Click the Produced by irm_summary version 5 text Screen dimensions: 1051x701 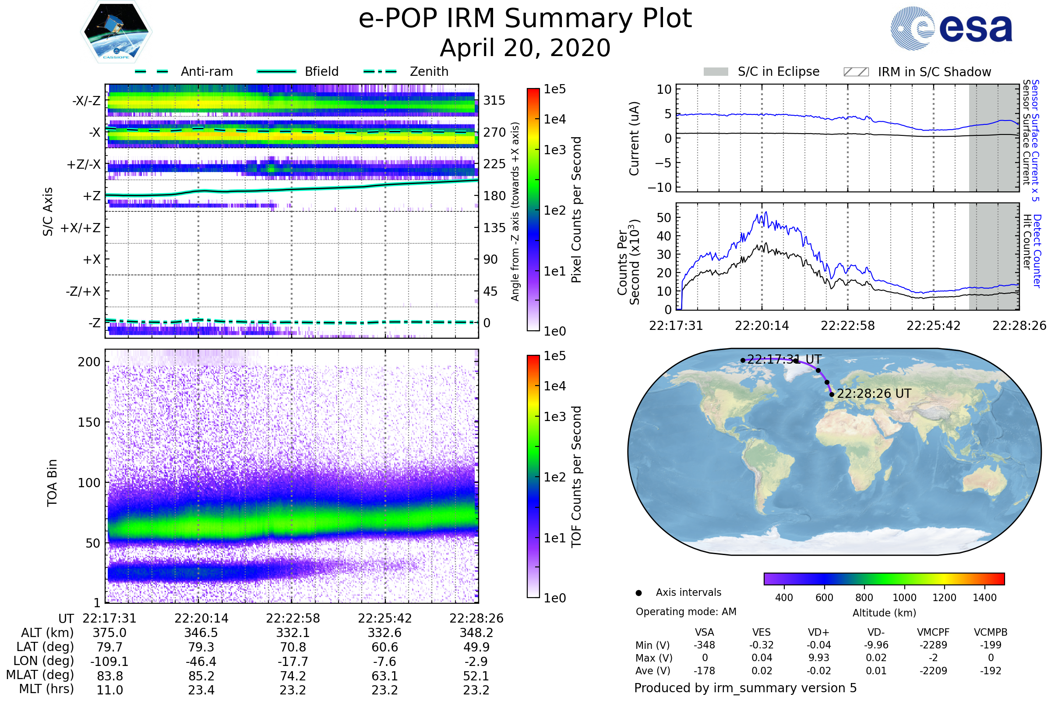point(745,687)
